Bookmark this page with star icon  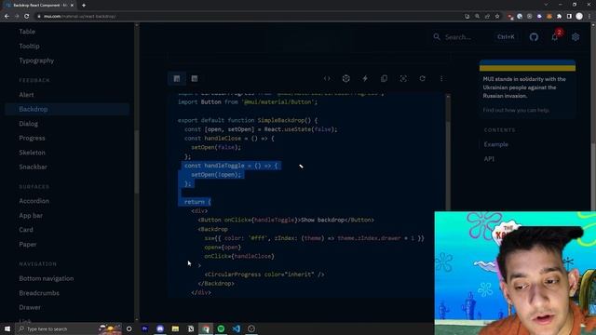pos(497,17)
